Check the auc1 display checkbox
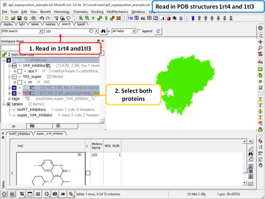 pos(20,71)
